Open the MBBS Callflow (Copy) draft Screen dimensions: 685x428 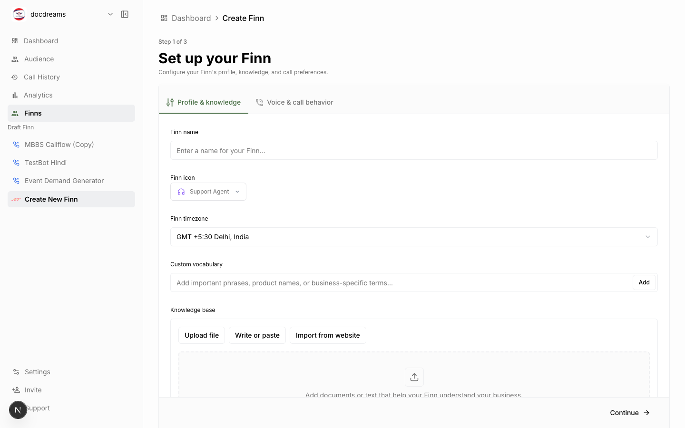point(71,145)
